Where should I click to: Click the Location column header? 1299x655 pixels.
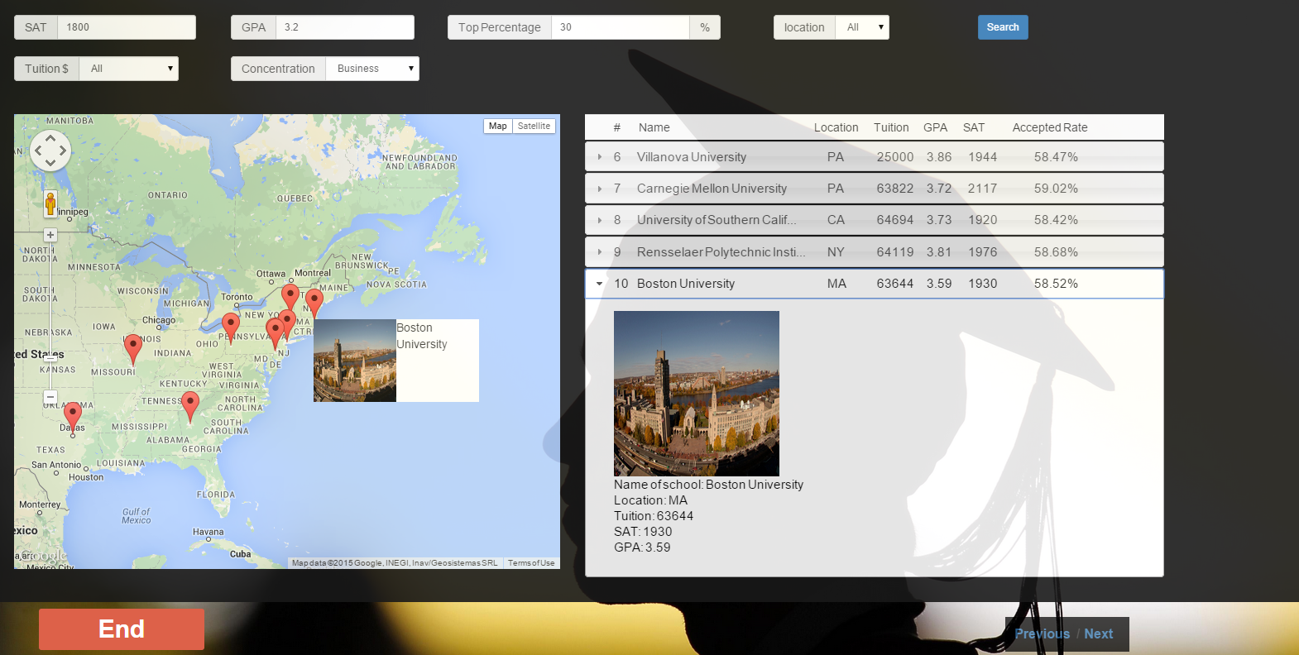click(836, 127)
